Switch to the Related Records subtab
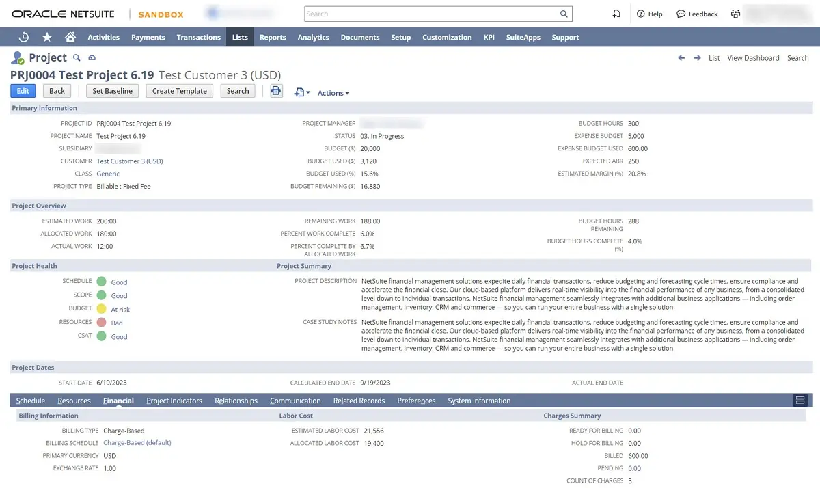The width and height of the screenshot is (820, 488). [359, 401]
